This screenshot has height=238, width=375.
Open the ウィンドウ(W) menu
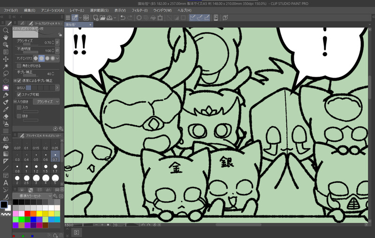[x=162, y=10]
